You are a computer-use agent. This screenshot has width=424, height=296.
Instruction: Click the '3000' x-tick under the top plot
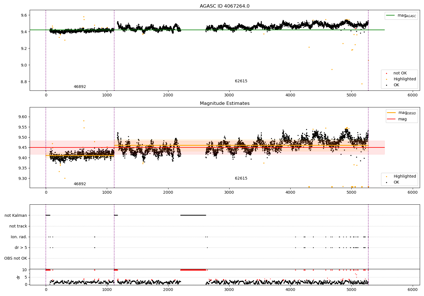tap(229, 95)
